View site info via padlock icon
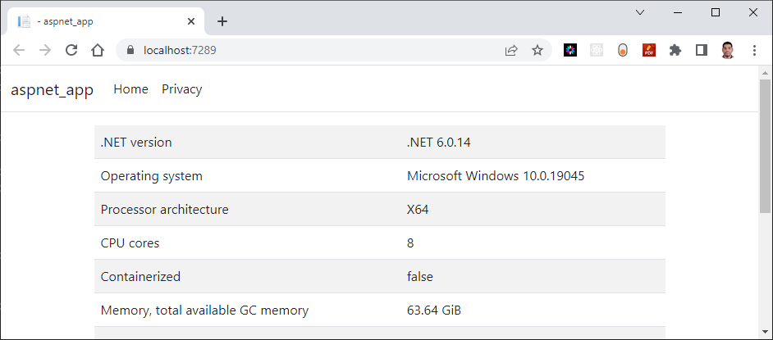This screenshot has width=773, height=340. 130,50
